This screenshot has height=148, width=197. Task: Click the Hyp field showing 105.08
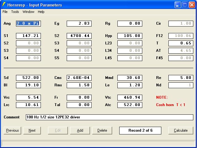130,36
